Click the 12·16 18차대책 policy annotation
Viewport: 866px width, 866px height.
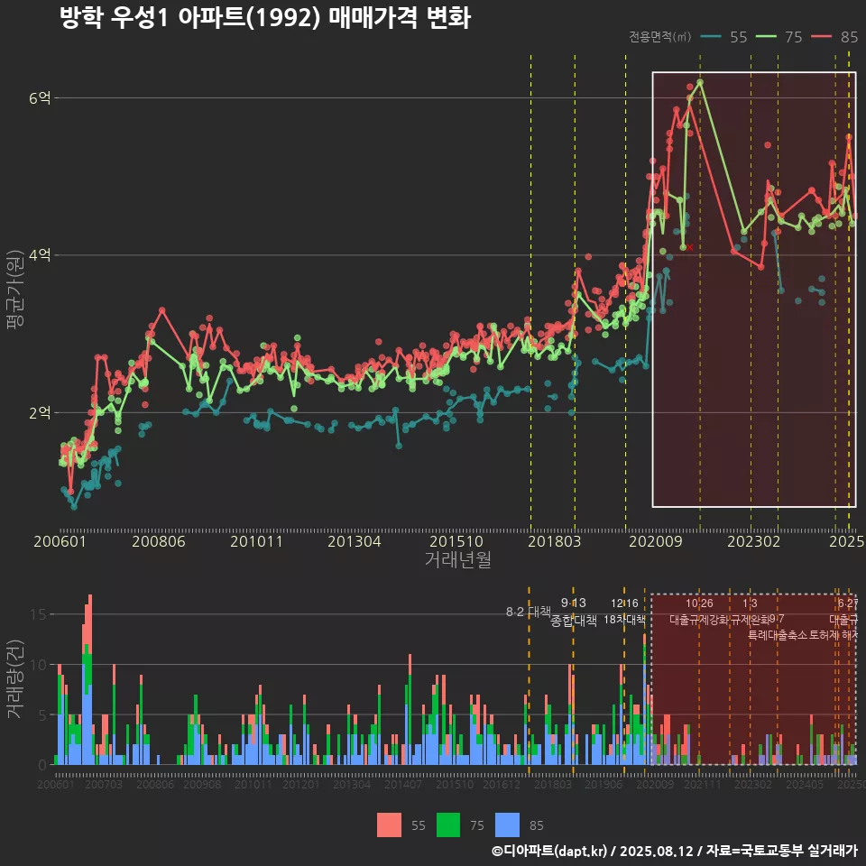pos(624,612)
